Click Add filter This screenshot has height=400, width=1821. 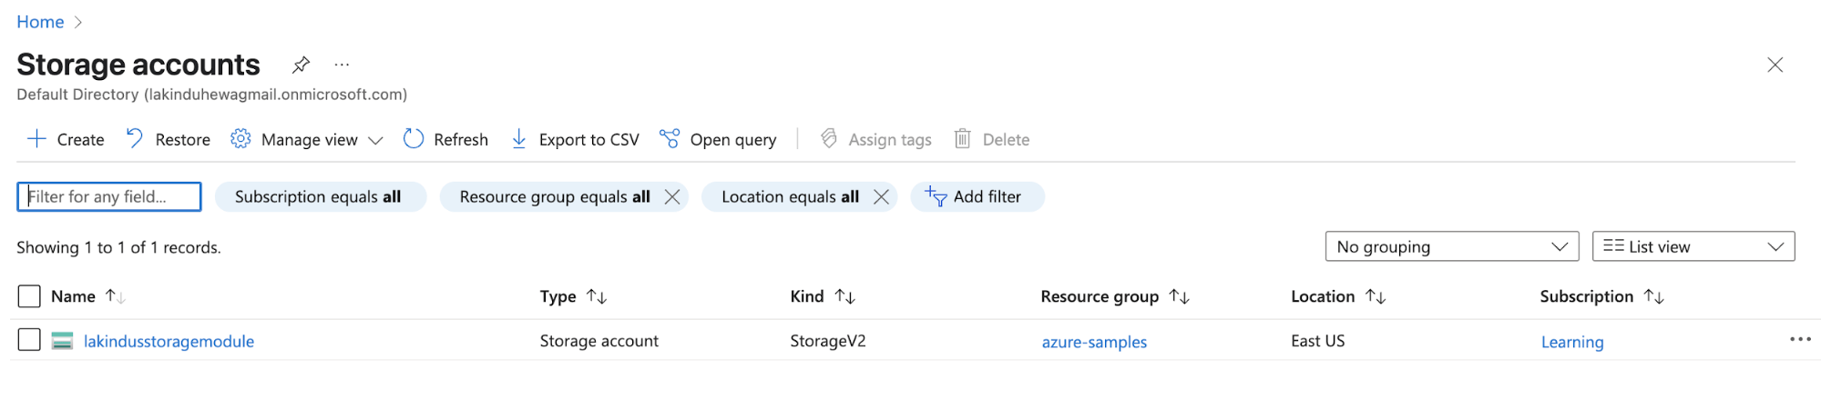click(977, 196)
